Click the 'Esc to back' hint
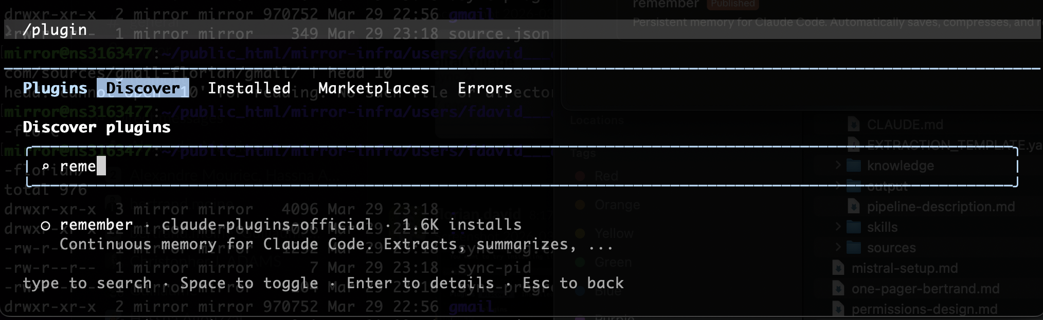 573,283
